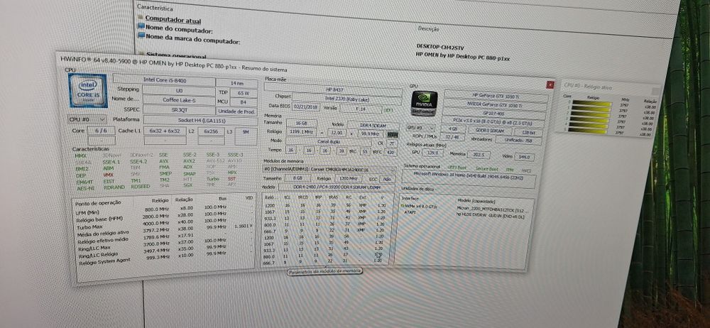Click the AVX2 feature flag
Image resolution: width=710 pixels, height=328 pixels.
click(190, 161)
